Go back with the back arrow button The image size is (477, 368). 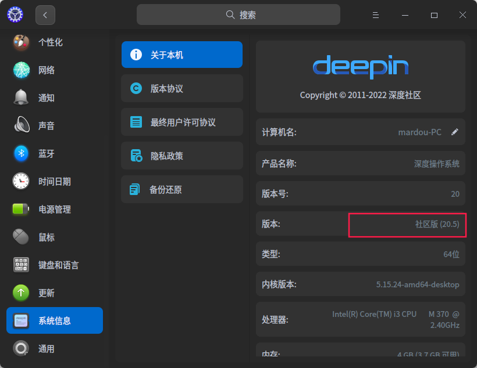pyautogui.click(x=45, y=15)
